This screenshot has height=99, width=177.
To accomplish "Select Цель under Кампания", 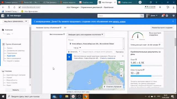I will click(8, 34).
